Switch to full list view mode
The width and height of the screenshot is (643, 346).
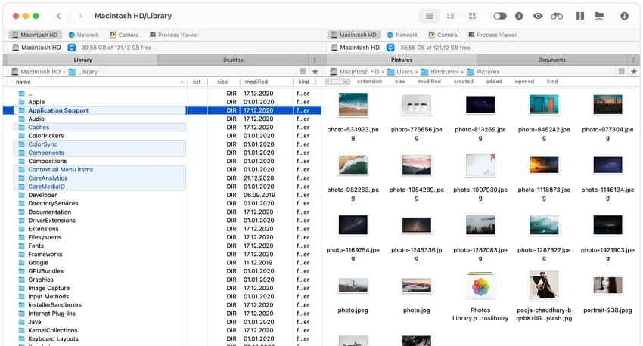point(429,16)
